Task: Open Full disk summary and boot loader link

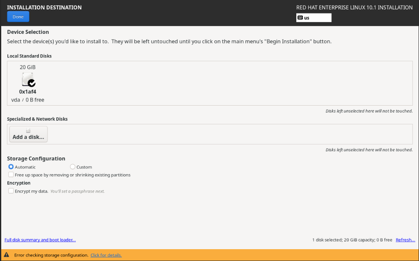Action: [x=40, y=240]
